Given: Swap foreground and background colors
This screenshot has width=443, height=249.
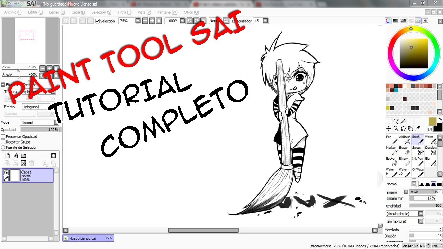Looking at the screenshot, I should (x=440, y=119).
